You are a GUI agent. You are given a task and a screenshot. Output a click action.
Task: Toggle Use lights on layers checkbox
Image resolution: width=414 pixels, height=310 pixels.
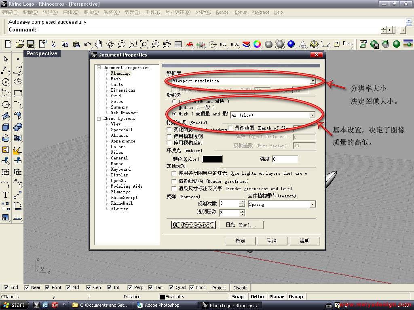(174, 173)
